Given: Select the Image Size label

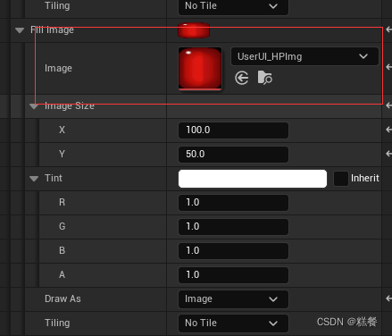Looking at the screenshot, I should [x=70, y=105].
